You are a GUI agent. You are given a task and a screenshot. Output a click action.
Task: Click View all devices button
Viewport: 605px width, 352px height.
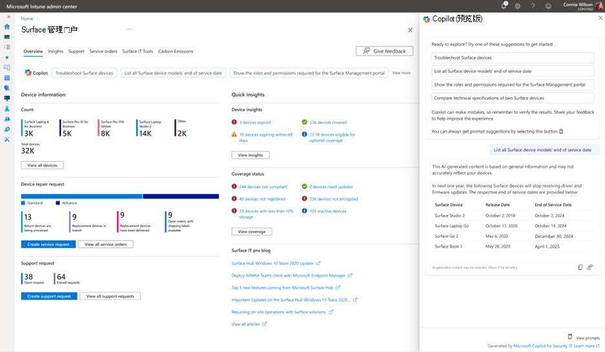pyautogui.click(x=43, y=166)
